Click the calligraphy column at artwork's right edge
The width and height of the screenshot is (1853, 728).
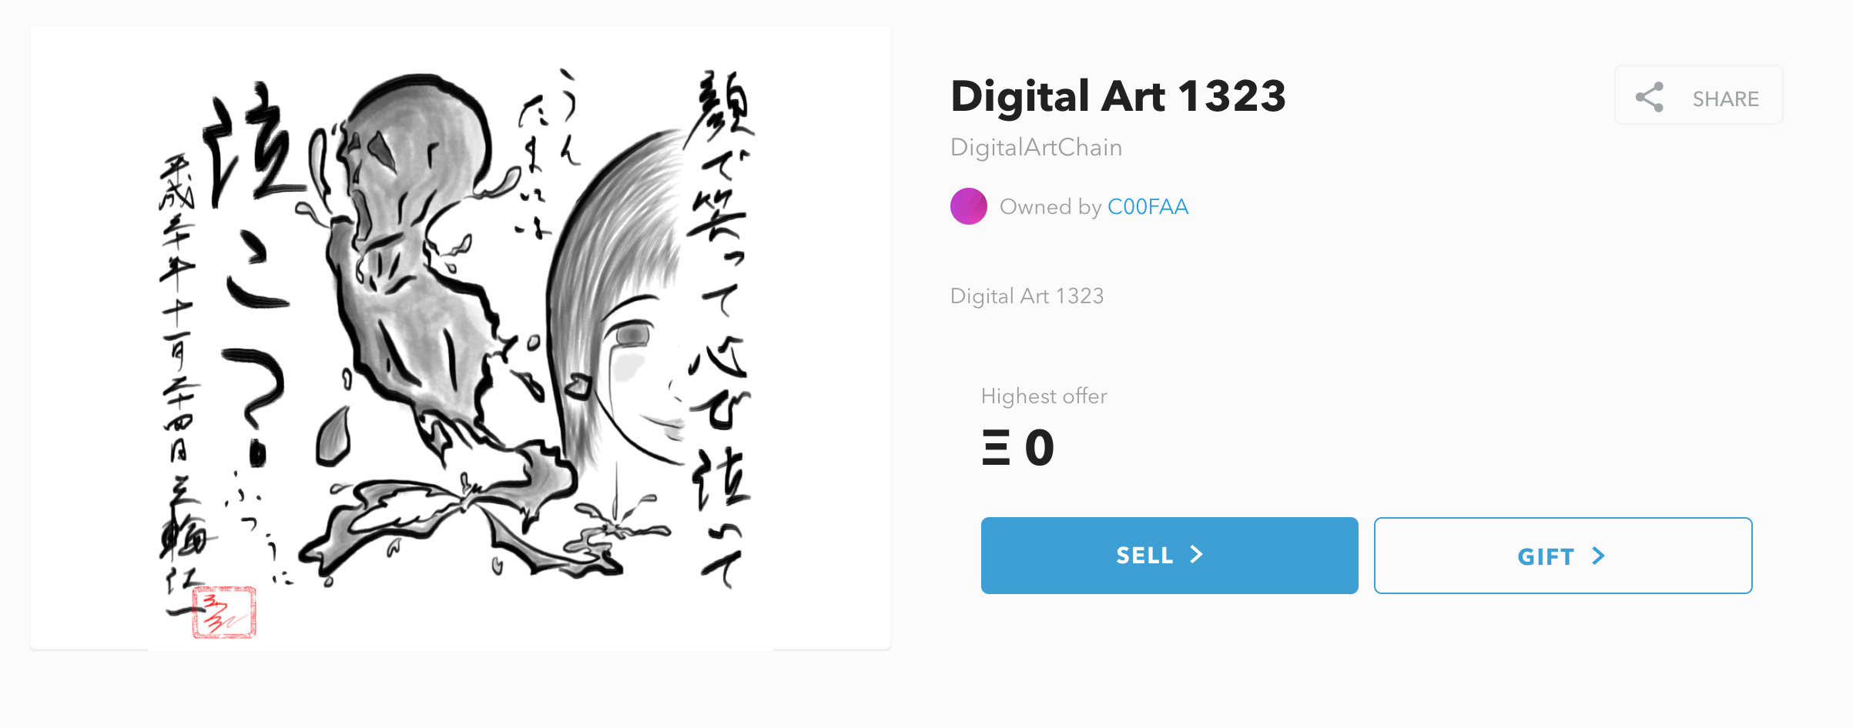click(x=720, y=323)
